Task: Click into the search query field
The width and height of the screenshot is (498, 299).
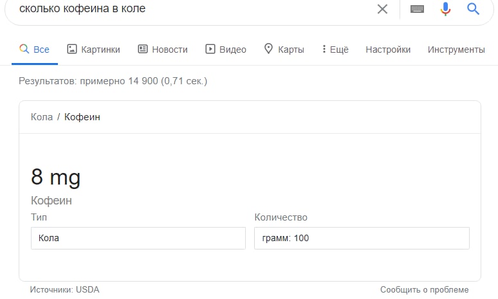Action: [194, 9]
